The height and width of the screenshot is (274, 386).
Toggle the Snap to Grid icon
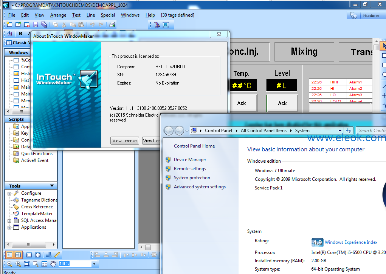(49, 255)
